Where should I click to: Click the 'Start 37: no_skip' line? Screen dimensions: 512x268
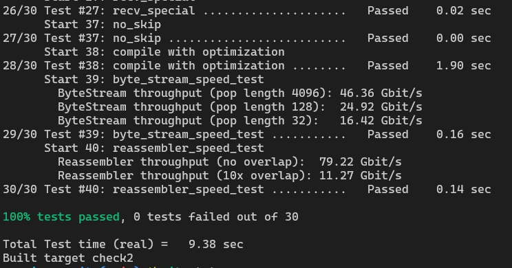(103, 25)
